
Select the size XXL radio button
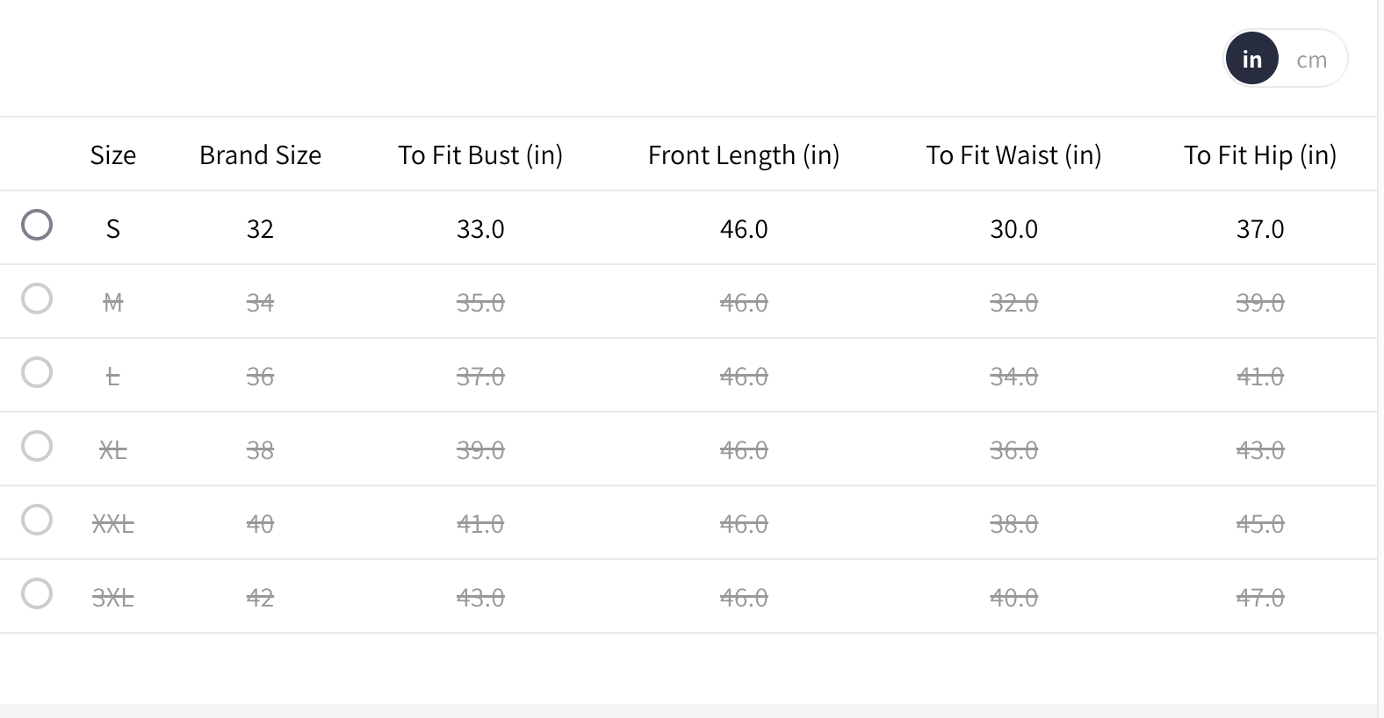pyautogui.click(x=37, y=520)
